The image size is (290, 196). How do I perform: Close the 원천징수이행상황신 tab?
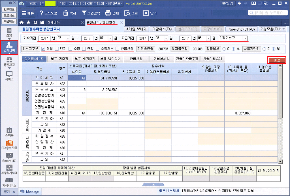122,23
